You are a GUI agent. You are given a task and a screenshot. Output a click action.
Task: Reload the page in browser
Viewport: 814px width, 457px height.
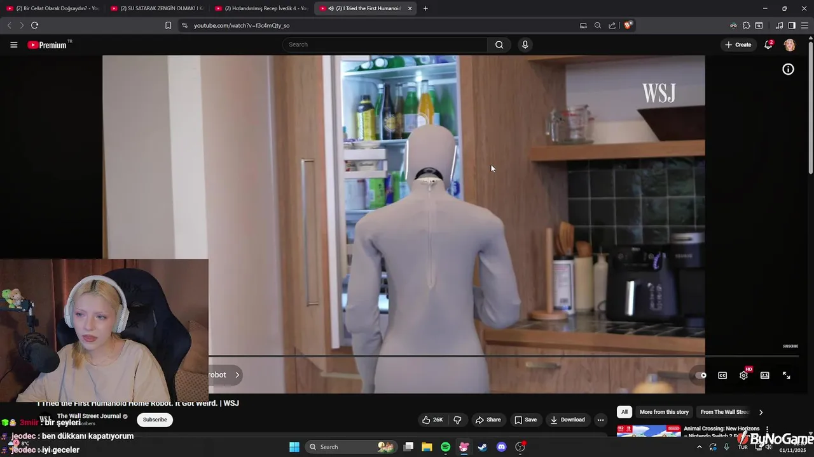(34, 25)
